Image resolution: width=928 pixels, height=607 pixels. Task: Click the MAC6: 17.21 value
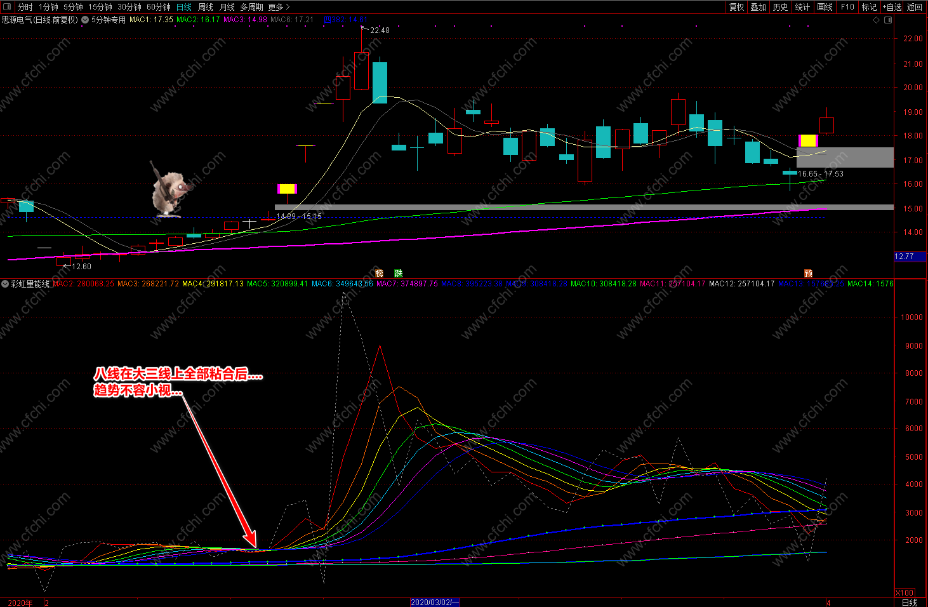point(292,20)
